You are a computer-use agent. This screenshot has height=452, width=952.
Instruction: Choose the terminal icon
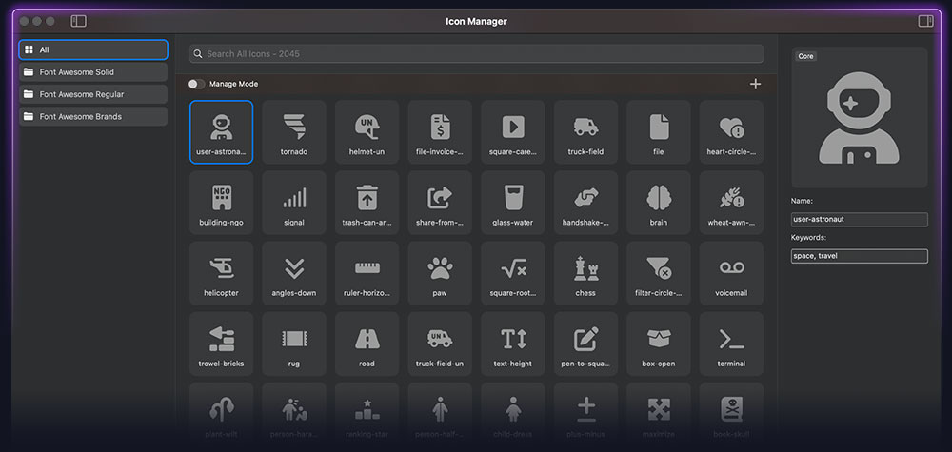click(x=731, y=344)
